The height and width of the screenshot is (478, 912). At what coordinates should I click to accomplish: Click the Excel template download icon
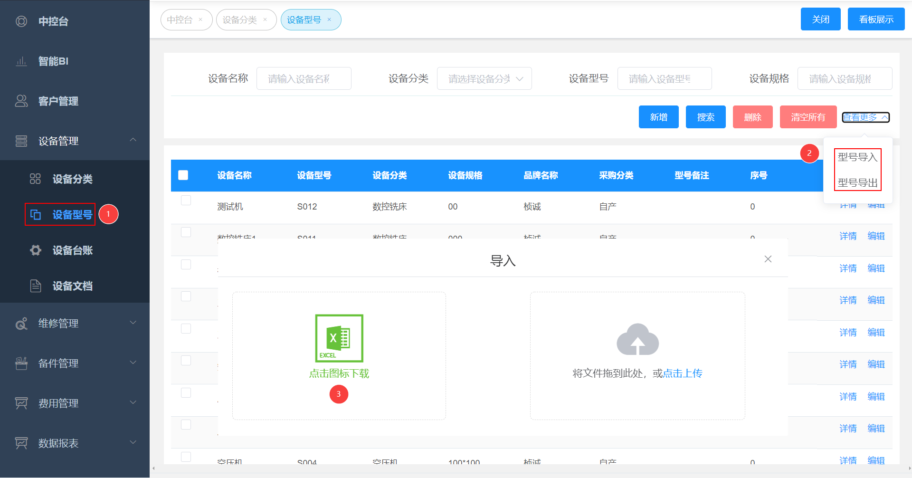tap(339, 338)
